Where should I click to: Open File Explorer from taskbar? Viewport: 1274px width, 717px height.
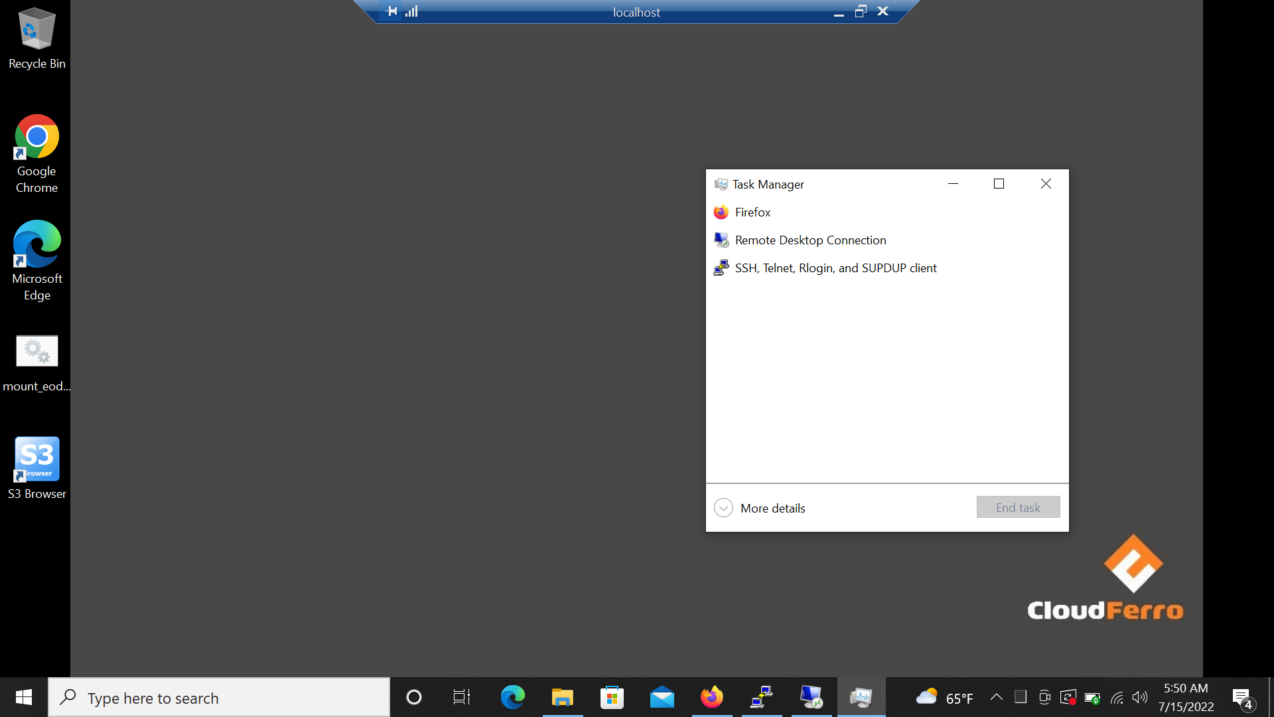(562, 697)
